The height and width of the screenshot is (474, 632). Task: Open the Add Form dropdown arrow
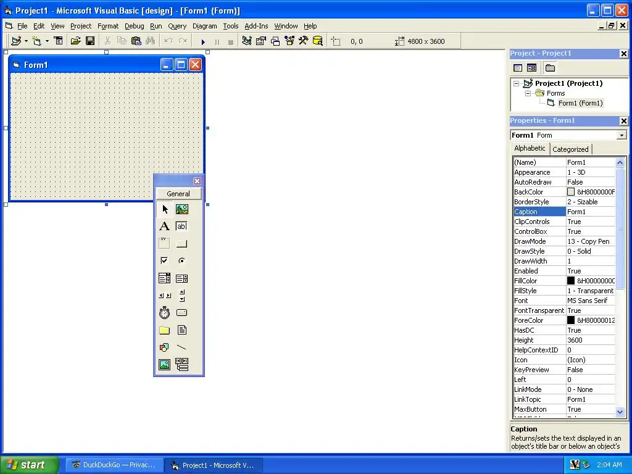[x=47, y=41]
